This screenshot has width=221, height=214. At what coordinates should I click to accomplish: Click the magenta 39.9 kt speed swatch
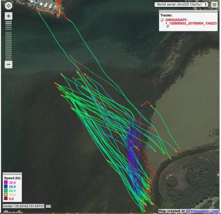click(6, 183)
